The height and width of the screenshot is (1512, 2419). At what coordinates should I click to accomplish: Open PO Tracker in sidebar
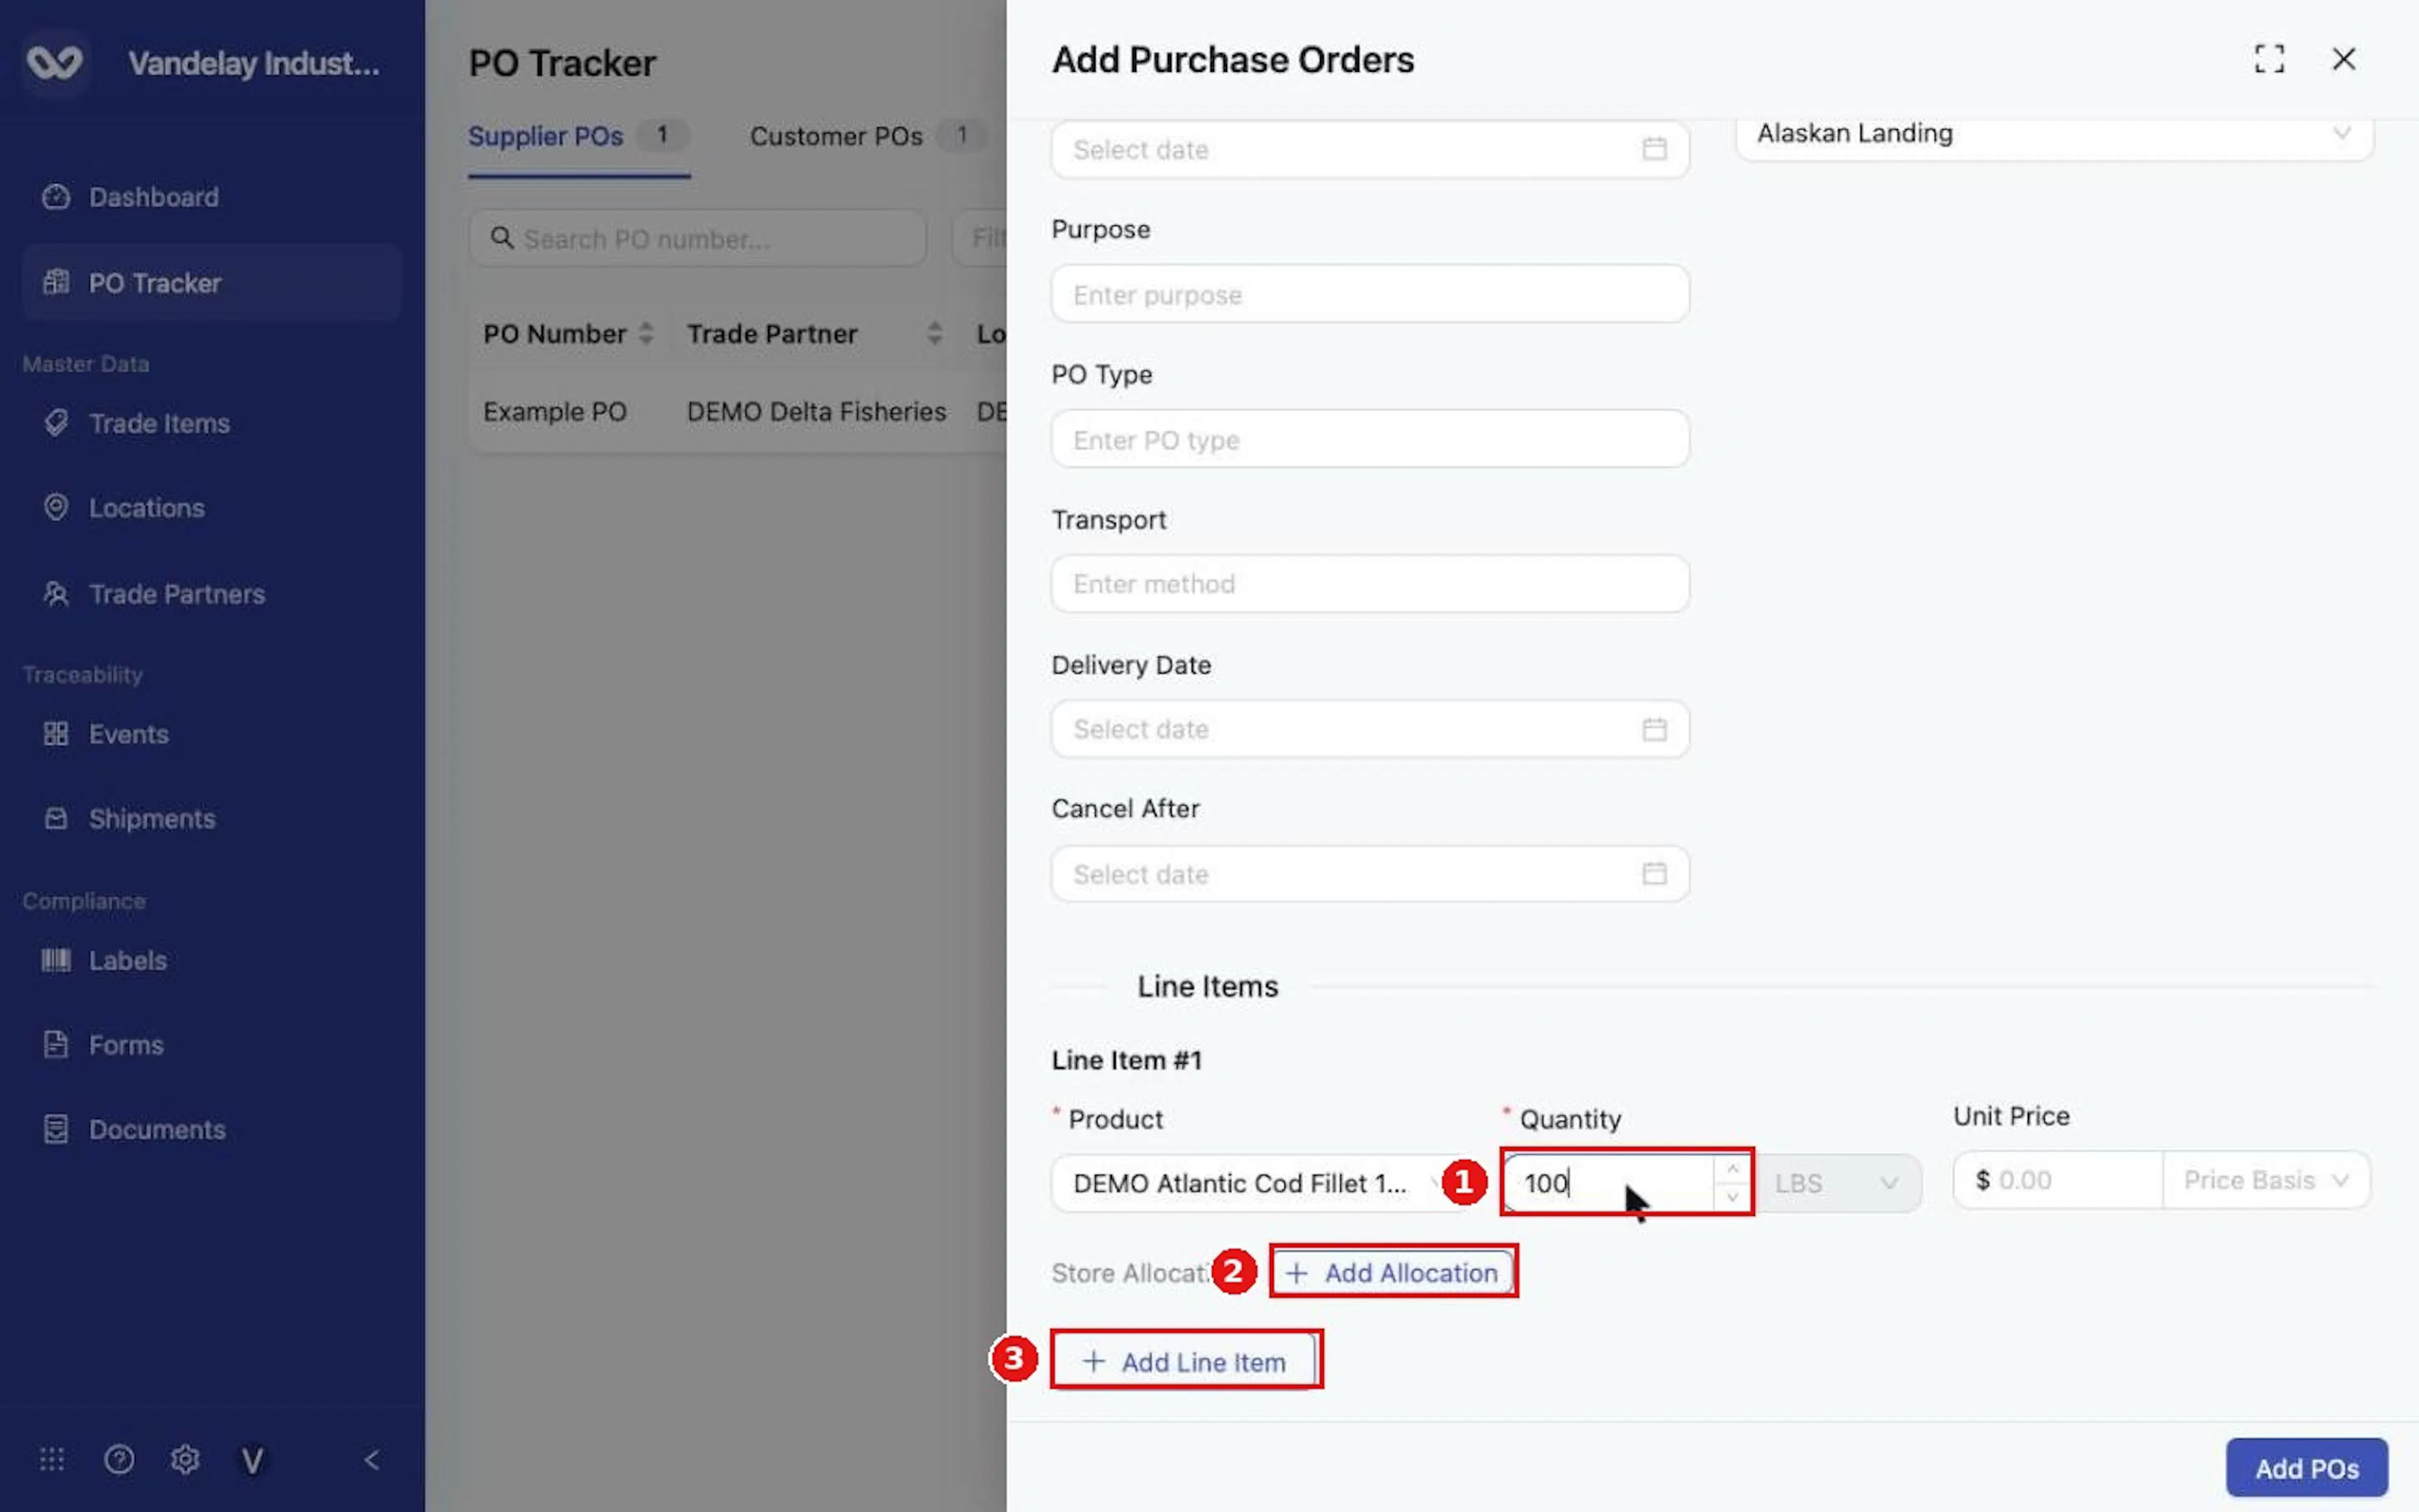pos(211,283)
